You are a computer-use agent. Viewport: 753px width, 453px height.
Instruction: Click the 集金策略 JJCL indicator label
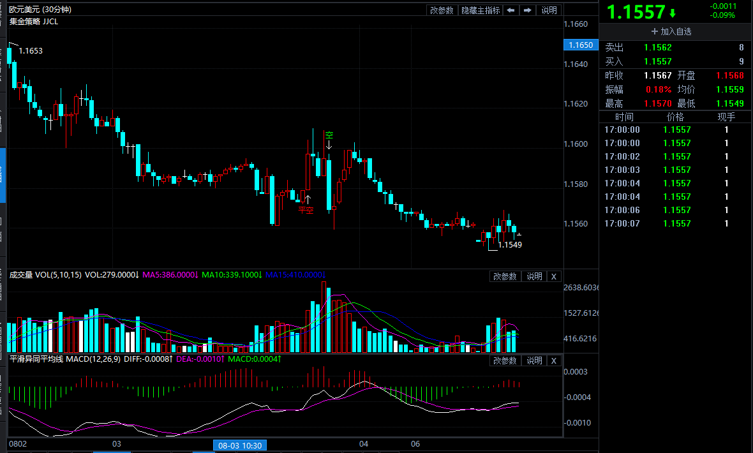(x=34, y=22)
